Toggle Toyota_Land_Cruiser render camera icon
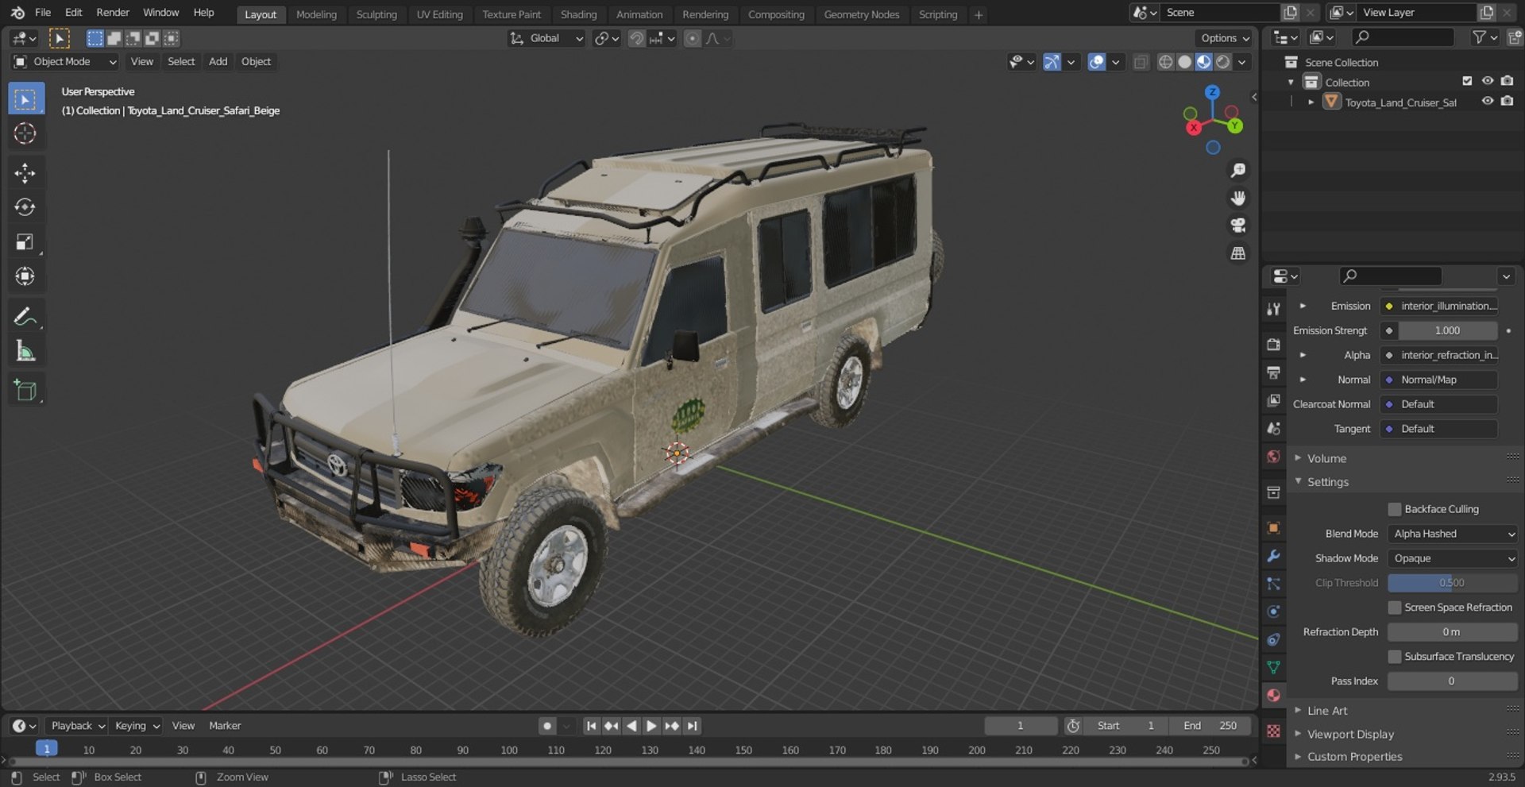The width and height of the screenshot is (1525, 787). tap(1507, 101)
